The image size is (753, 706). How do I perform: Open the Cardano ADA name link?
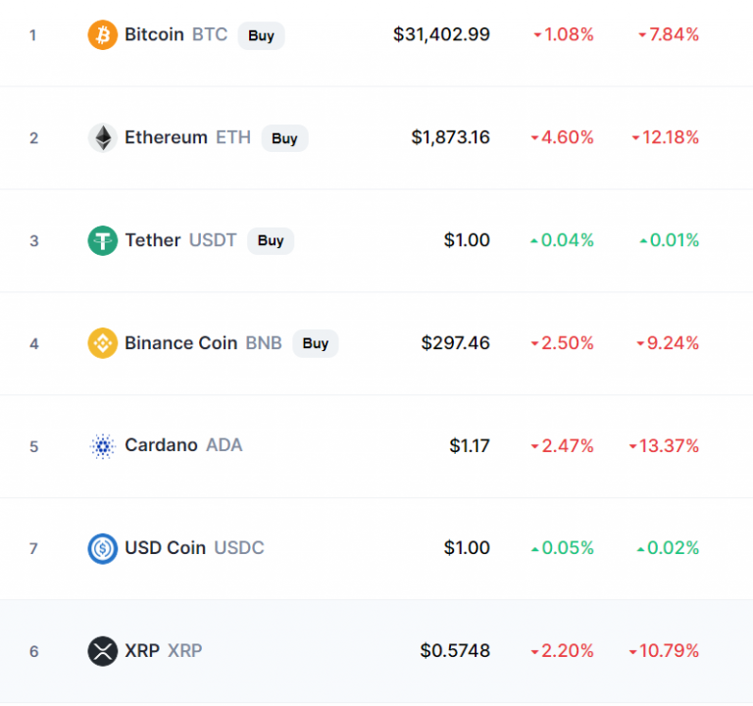(x=183, y=445)
